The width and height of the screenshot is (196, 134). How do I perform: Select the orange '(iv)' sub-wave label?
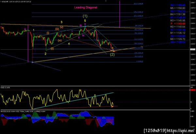(x=60, y=41)
